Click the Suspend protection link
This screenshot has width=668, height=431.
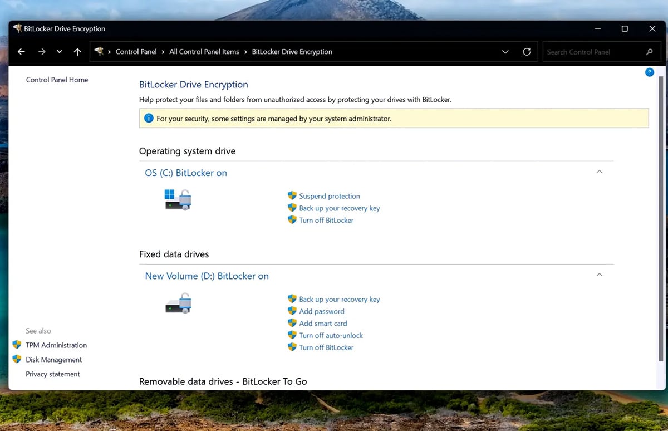pos(330,196)
